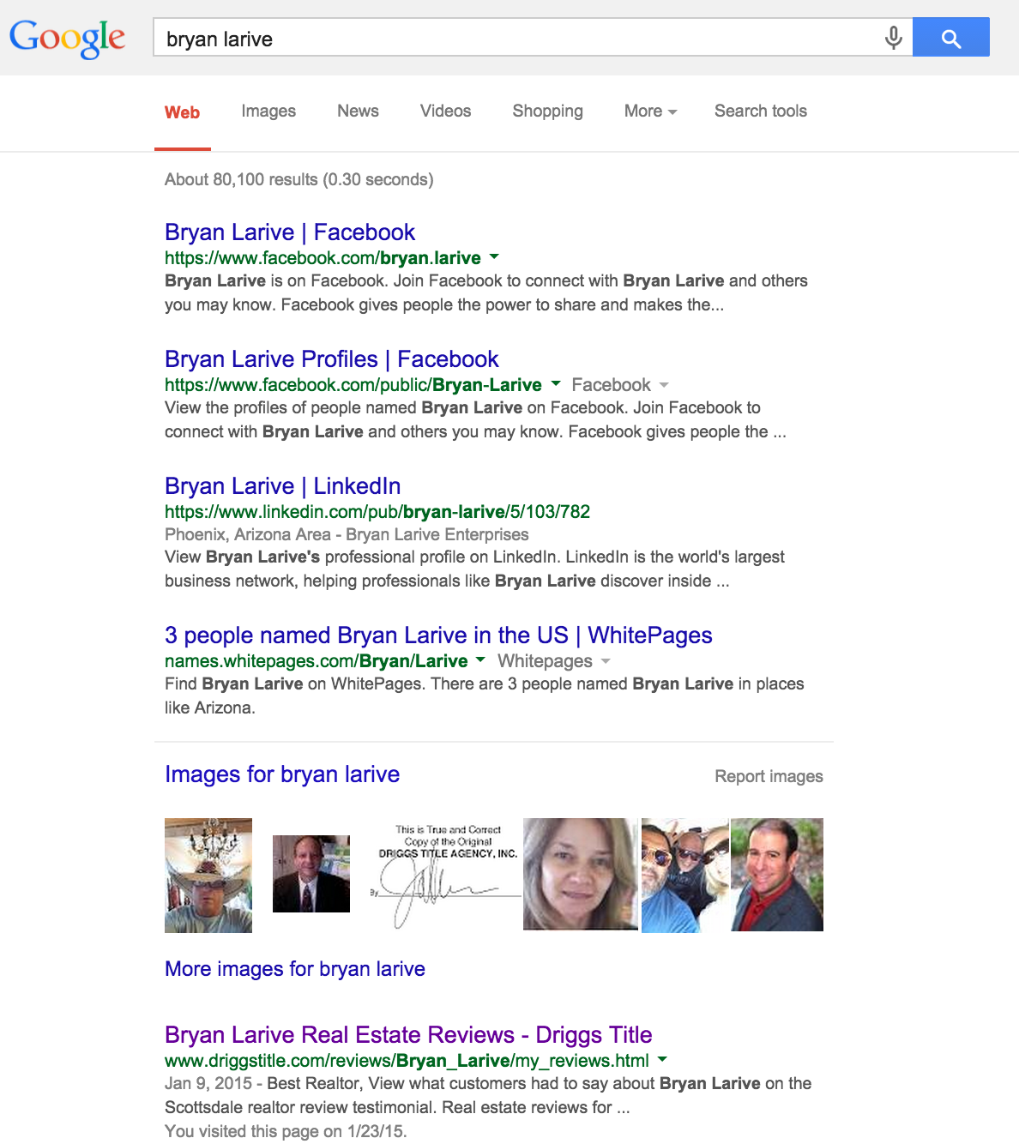1019x1144 pixels.
Task: Click the Driggs Title Agency signature thumbnail
Action: pos(445,875)
